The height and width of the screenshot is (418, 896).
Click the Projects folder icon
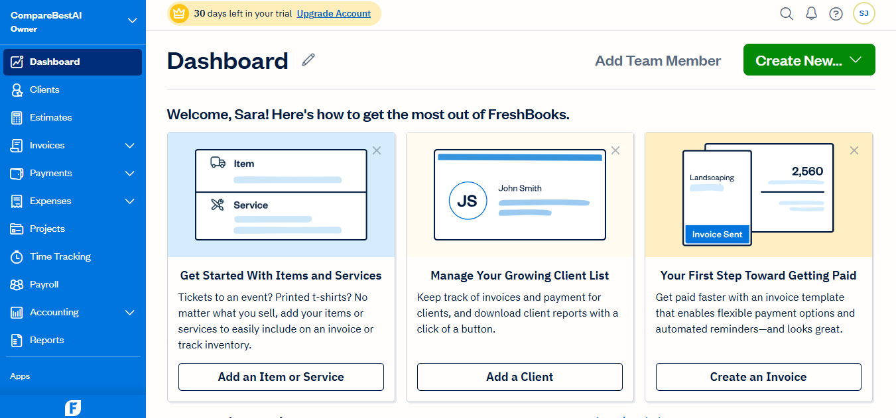pos(17,229)
